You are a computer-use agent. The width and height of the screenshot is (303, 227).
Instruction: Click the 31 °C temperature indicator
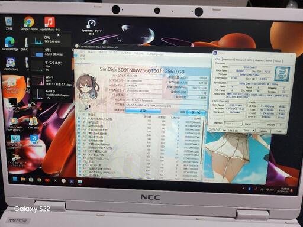(x=196, y=112)
